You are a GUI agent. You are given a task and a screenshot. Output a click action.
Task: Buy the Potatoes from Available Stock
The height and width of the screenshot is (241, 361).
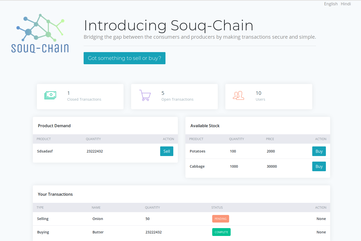(319, 151)
